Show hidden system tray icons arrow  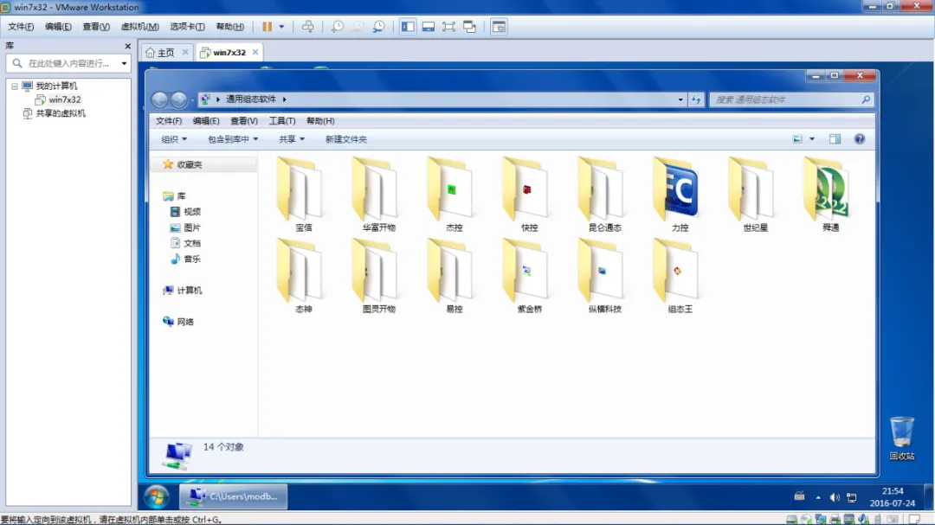(x=817, y=497)
